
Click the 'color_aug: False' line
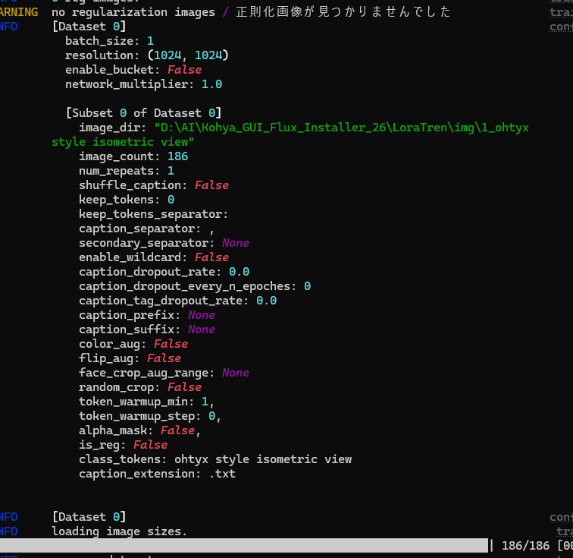pyautogui.click(x=133, y=344)
